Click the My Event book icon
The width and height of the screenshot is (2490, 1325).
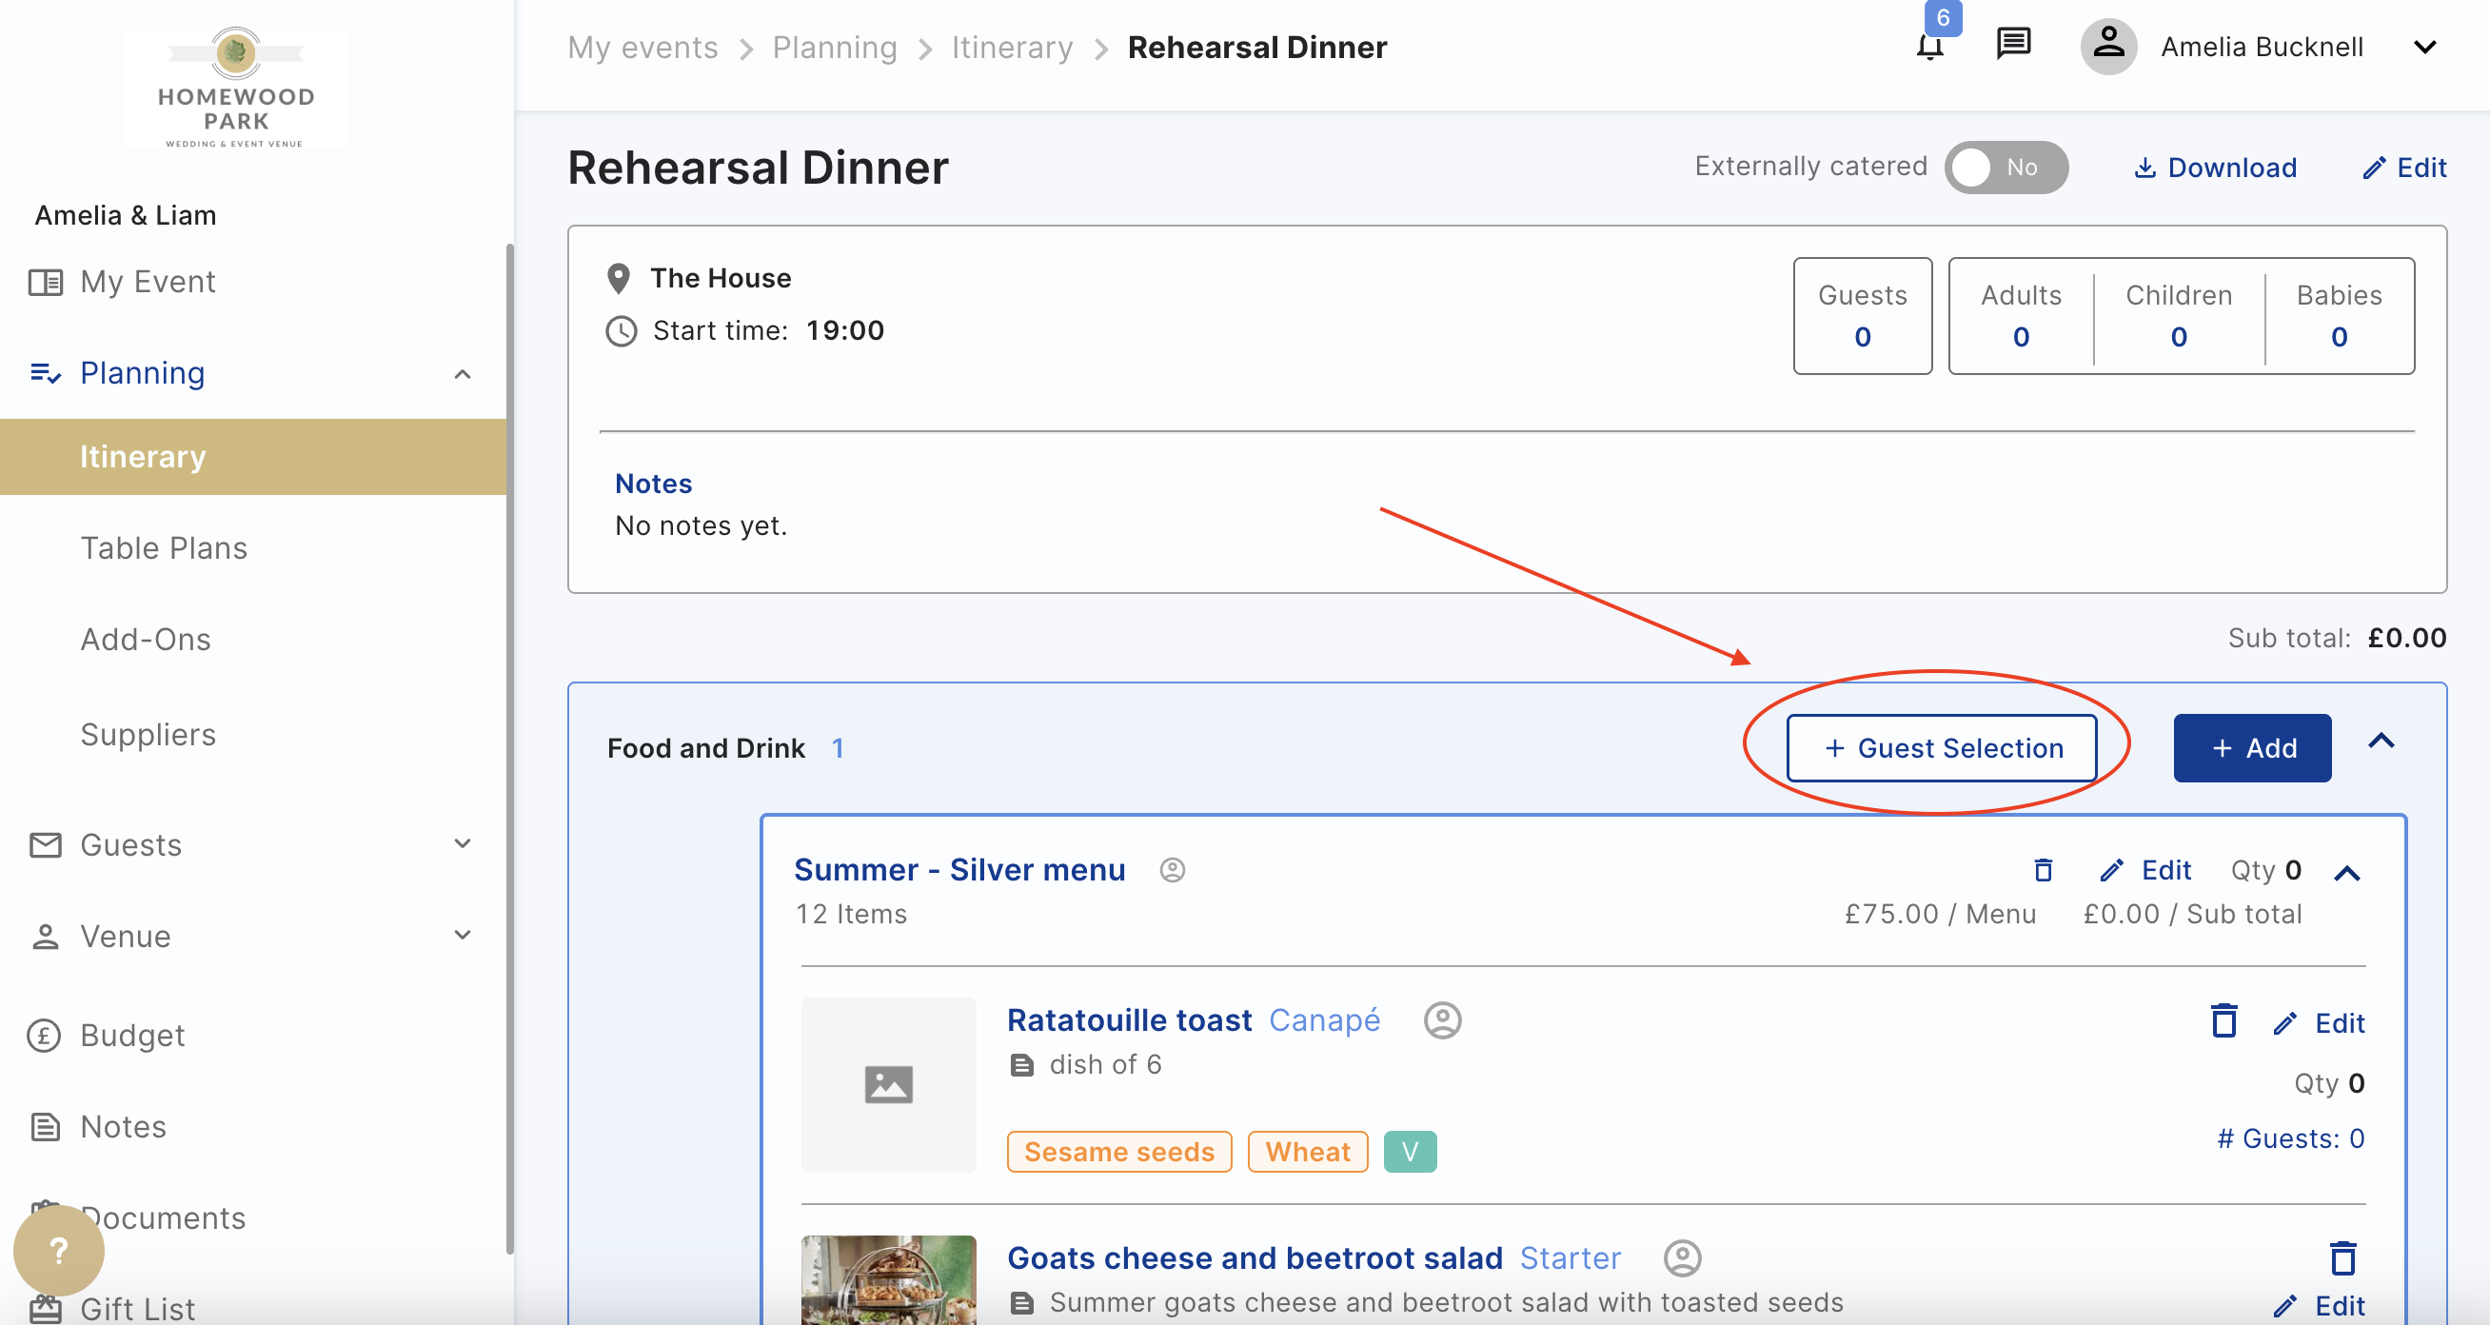[x=46, y=282]
